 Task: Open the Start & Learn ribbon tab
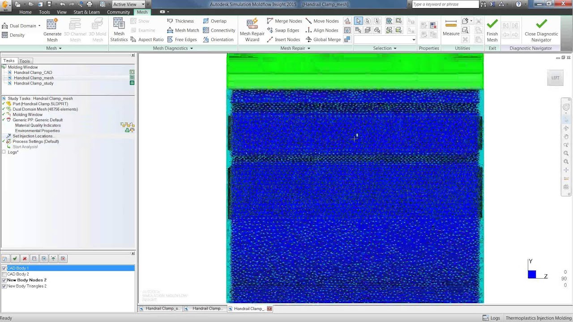86,12
